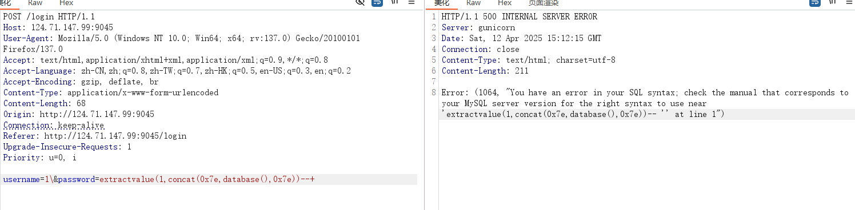855x210 pixels.
Task: Toggle the response pane's line-wrap icon
Action: [815, 2]
